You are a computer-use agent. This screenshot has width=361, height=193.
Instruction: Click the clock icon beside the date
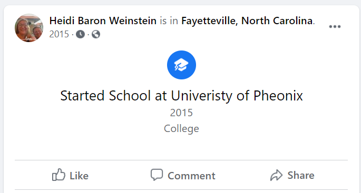coord(80,35)
